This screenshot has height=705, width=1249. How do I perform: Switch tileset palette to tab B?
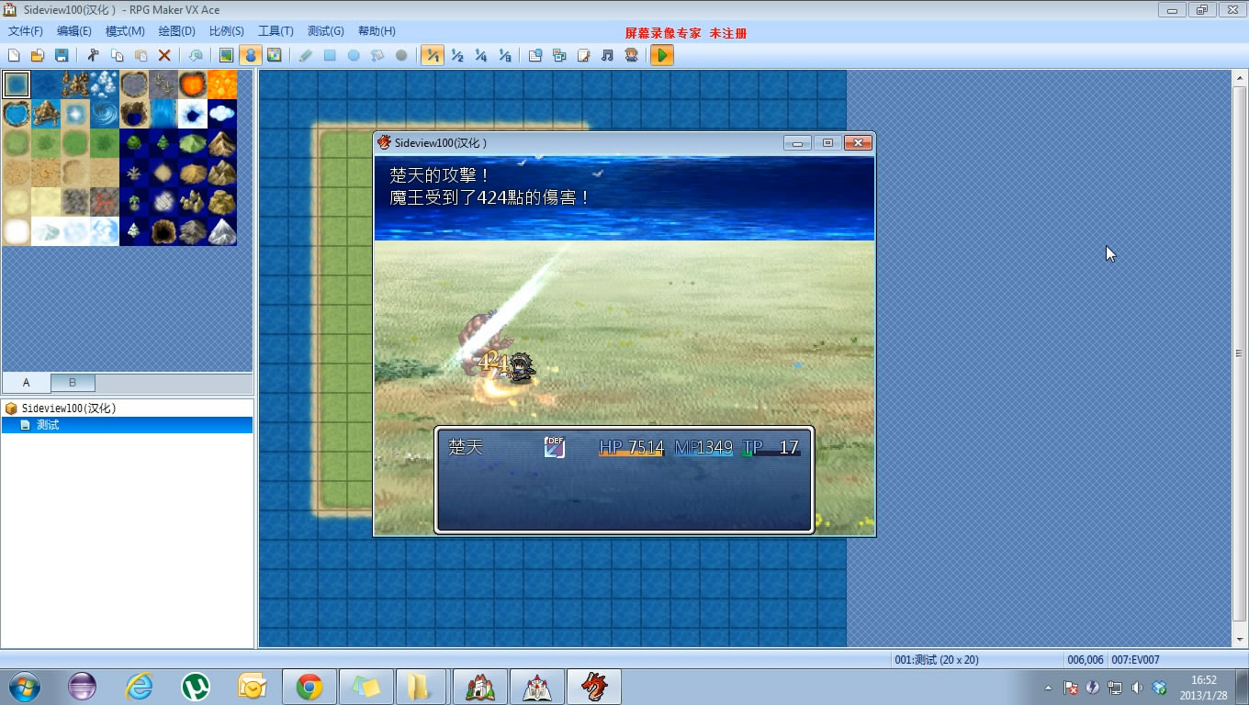click(x=73, y=383)
